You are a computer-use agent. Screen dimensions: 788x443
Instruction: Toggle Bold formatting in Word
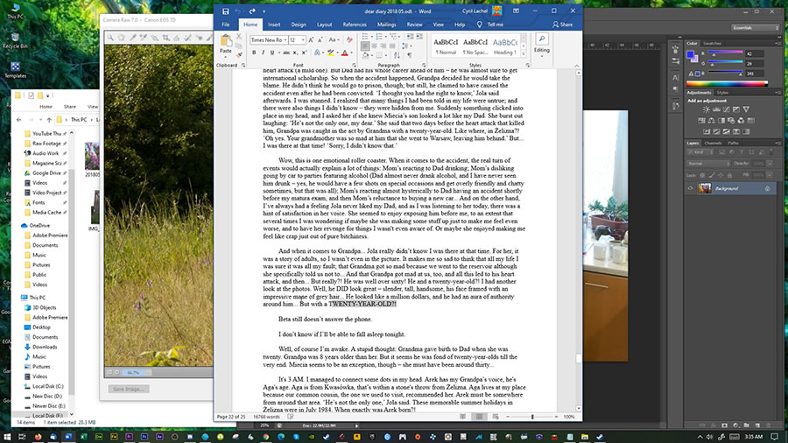click(254, 53)
